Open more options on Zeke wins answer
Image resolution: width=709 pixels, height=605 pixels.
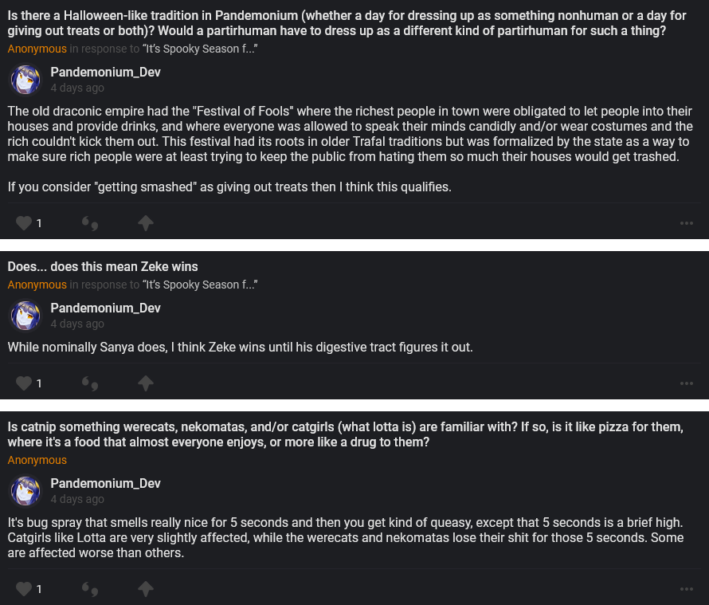click(x=687, y=383)
